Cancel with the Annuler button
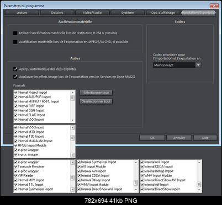 click(179, 138)
